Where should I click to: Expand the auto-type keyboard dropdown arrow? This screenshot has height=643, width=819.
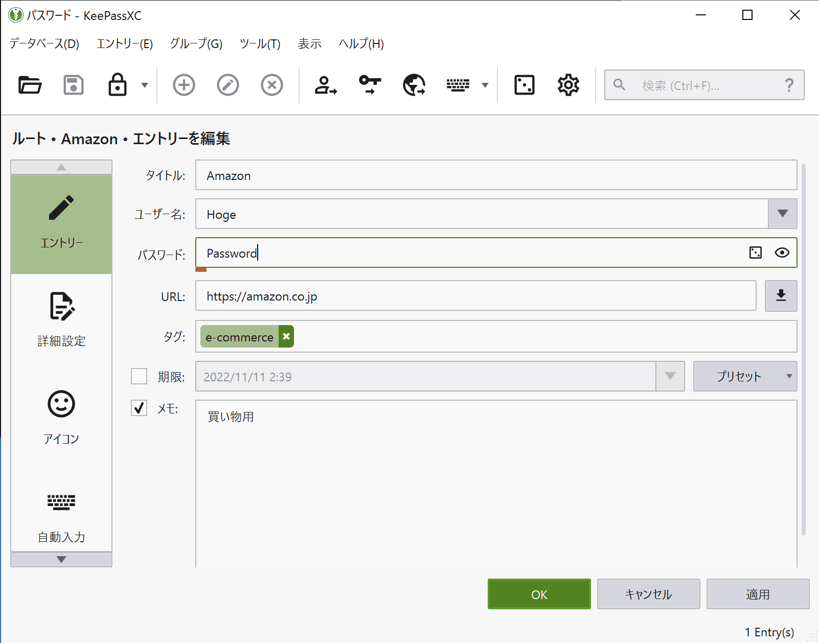pos(485,85)
